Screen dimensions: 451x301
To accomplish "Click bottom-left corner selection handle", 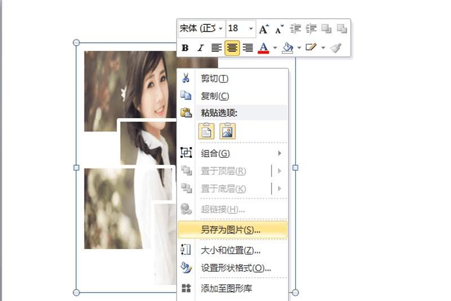I will [76, 293].
